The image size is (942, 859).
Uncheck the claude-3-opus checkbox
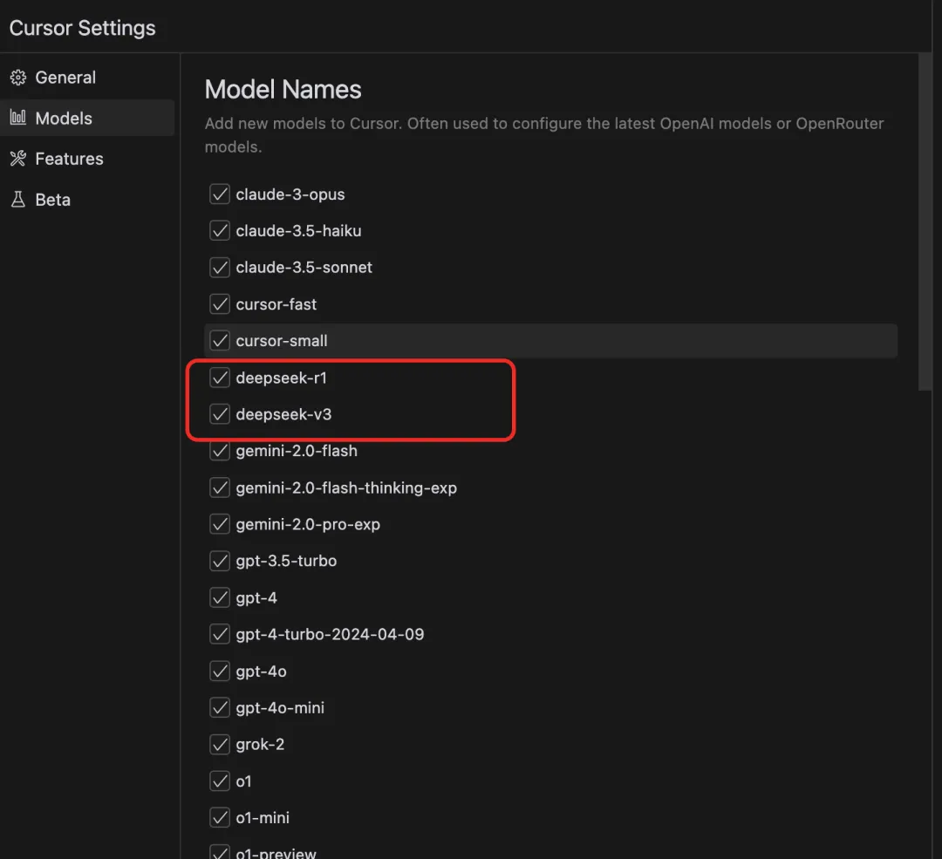tap(220, 194)
